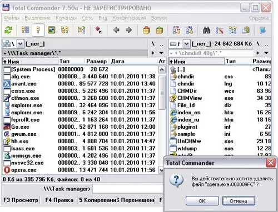Click the unpack files box icon
Screen dimensions: 278x212
(x=159, y=30)
